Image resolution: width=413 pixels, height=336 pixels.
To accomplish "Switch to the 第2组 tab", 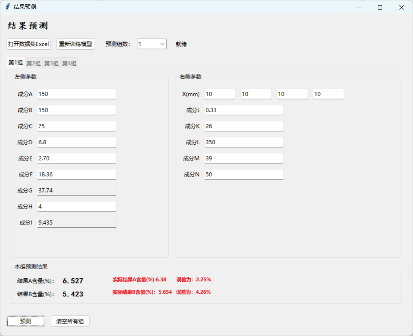I will tap(33, 63).
